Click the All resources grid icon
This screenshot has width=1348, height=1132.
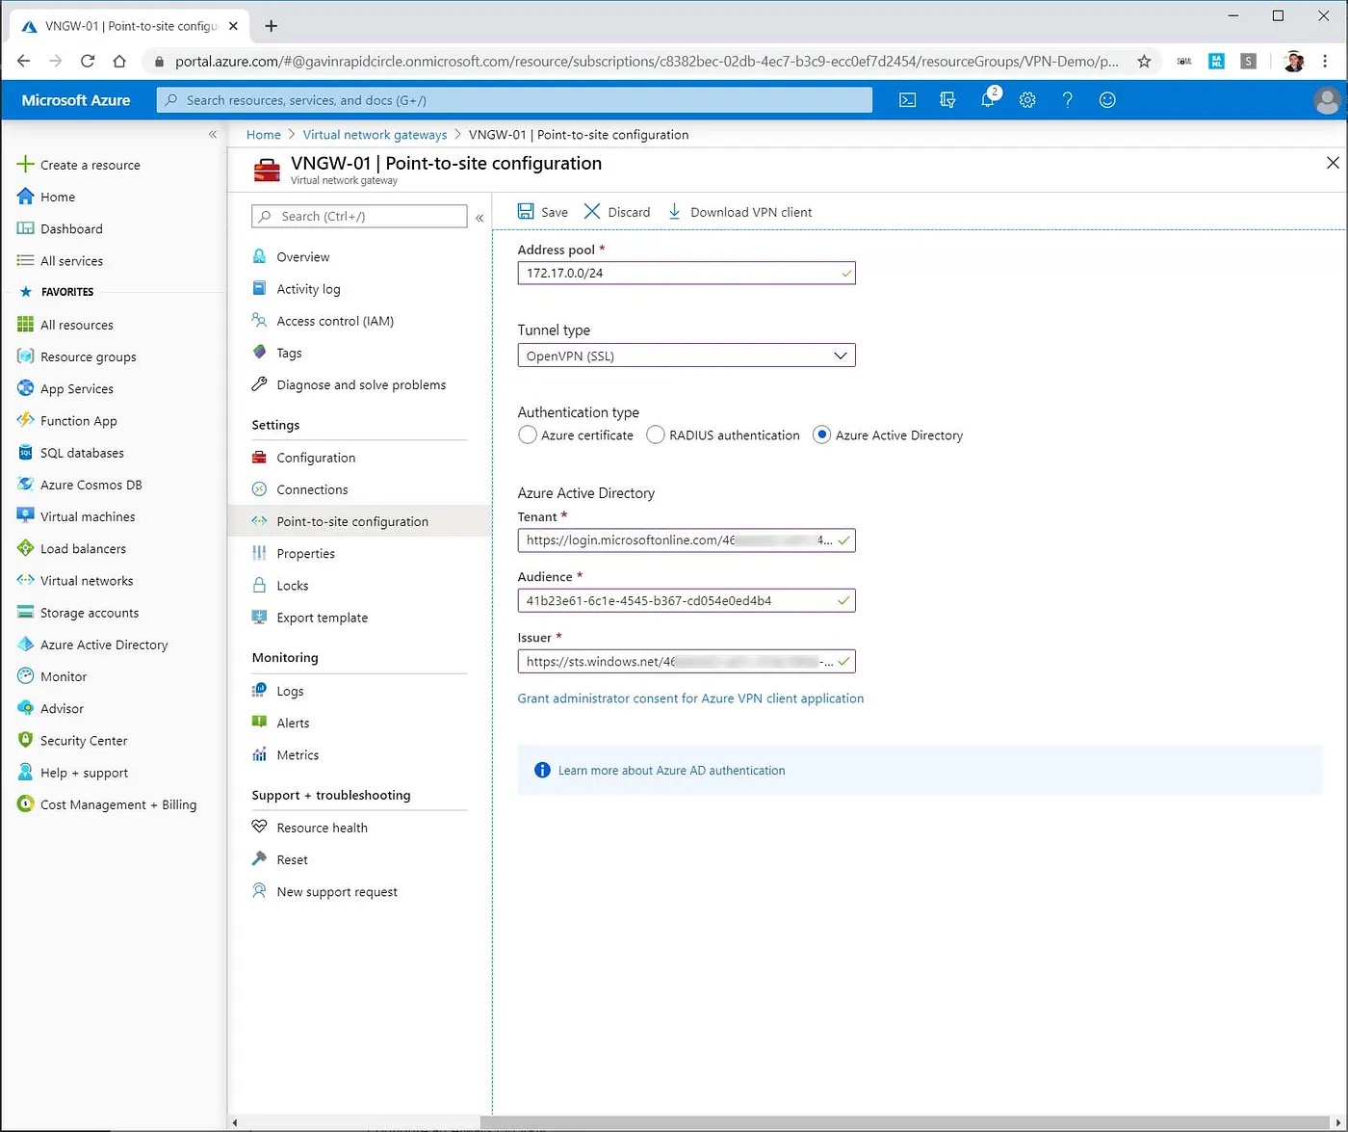click(26, 325)
